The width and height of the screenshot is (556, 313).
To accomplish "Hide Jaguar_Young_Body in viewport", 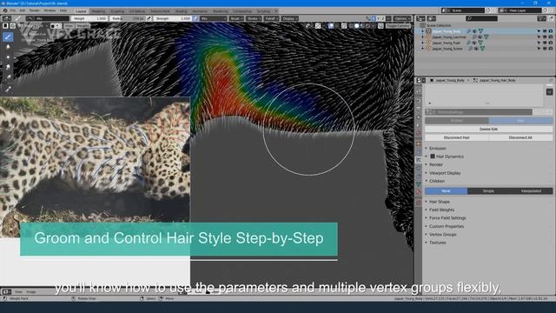I will tap(545, 31).
